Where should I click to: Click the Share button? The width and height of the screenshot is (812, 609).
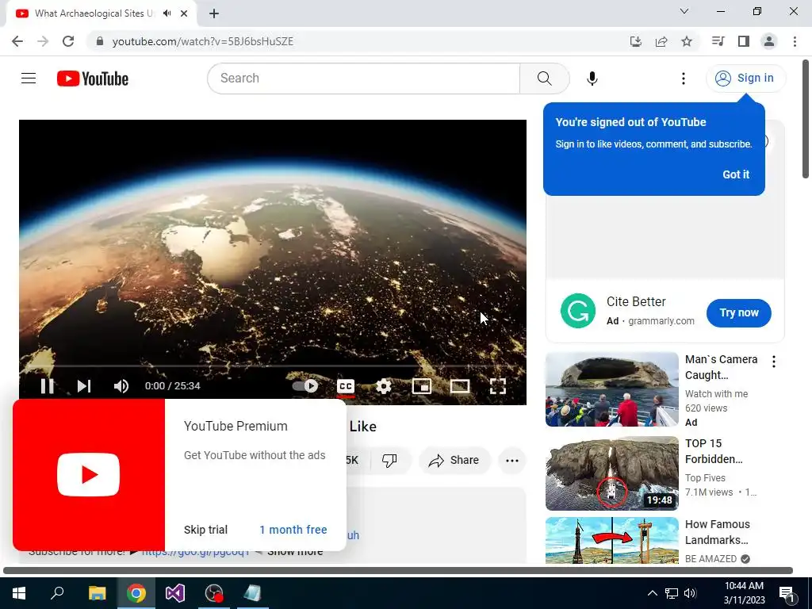click(x=454, y=461)
